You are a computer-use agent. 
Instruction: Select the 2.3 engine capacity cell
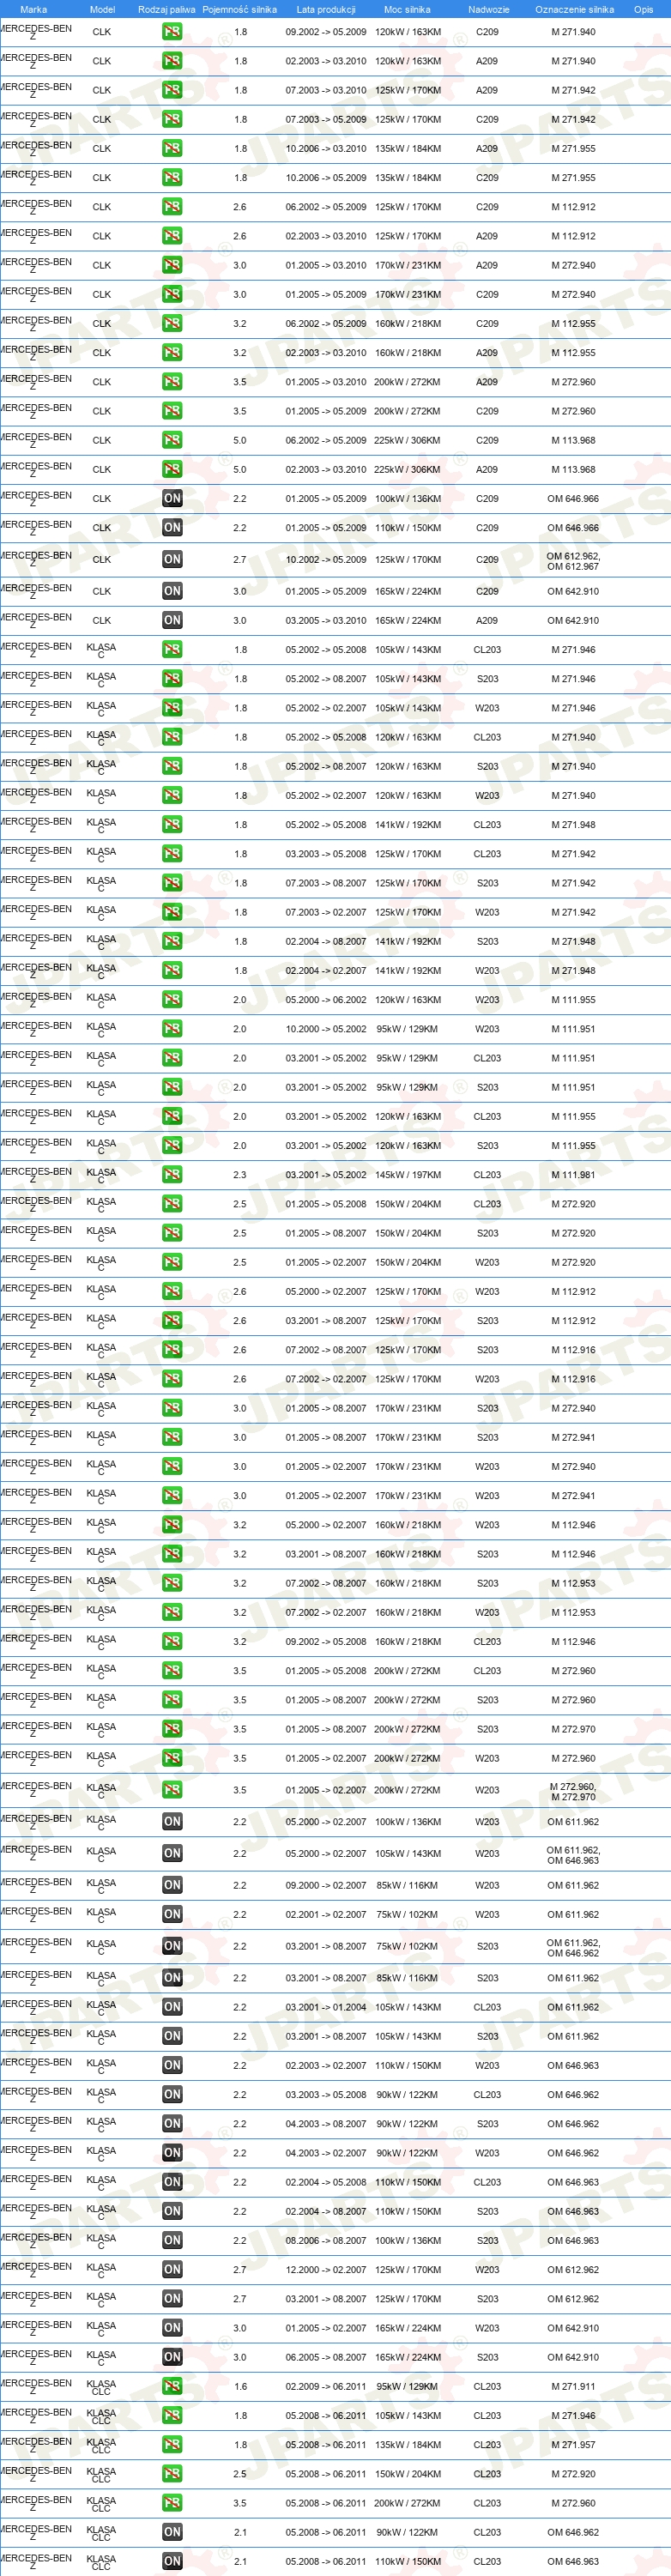[x=240, y=1175]
